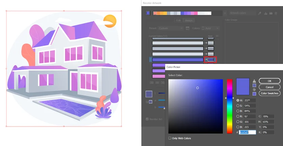
Task: Click the web-safe swatch below cube icon
Action: 254,94
